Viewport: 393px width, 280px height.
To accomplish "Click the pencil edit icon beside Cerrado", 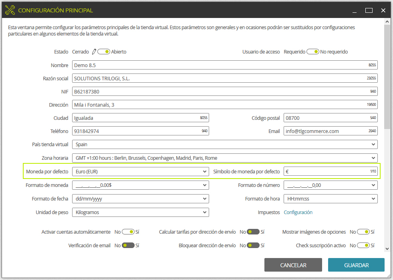I will 94,52.
